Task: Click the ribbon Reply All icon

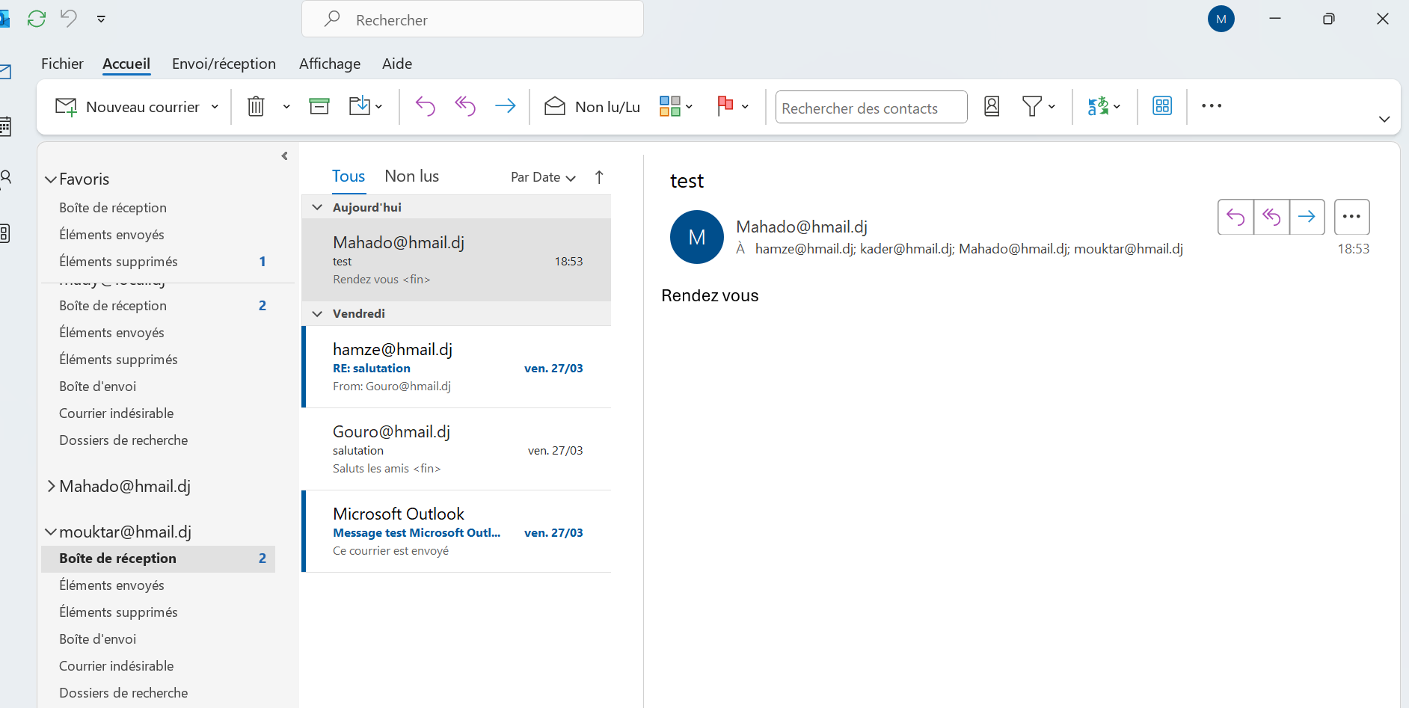Action: point(465,106)
